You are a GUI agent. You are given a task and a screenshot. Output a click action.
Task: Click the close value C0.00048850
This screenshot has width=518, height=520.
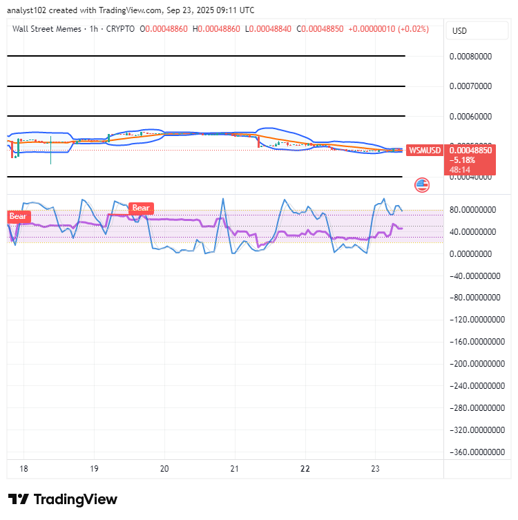point(320,29)
